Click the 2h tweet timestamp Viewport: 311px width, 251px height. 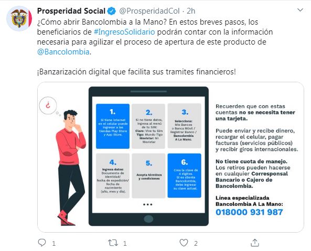point(191,11)
